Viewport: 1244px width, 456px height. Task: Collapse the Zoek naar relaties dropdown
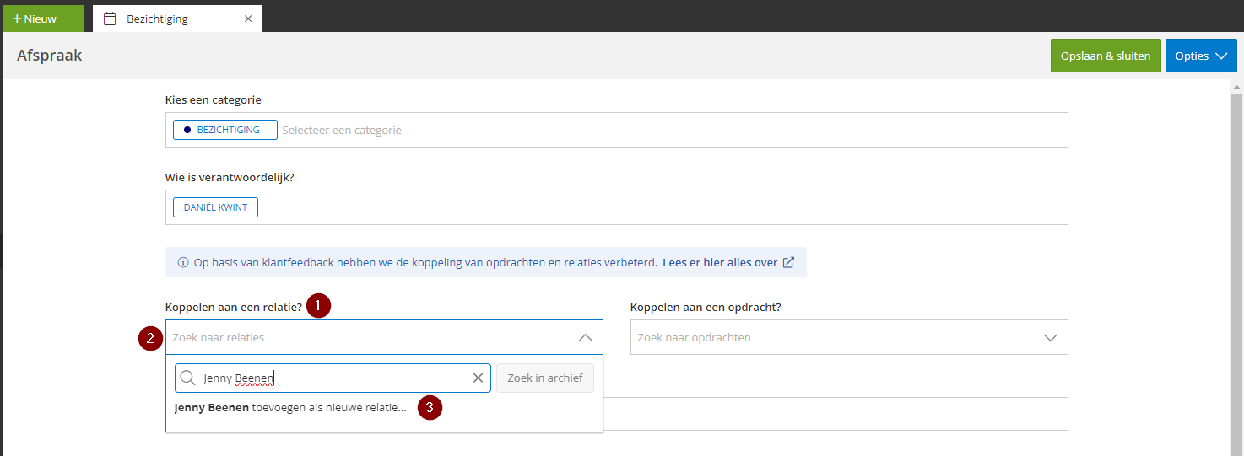(x=384, y=337)
